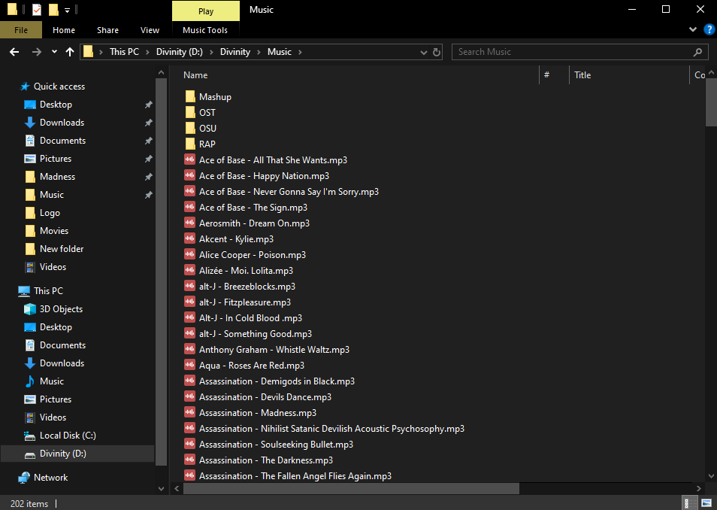Open the Music Tools tab
717x510 pixels.
[x=205, y=30]
